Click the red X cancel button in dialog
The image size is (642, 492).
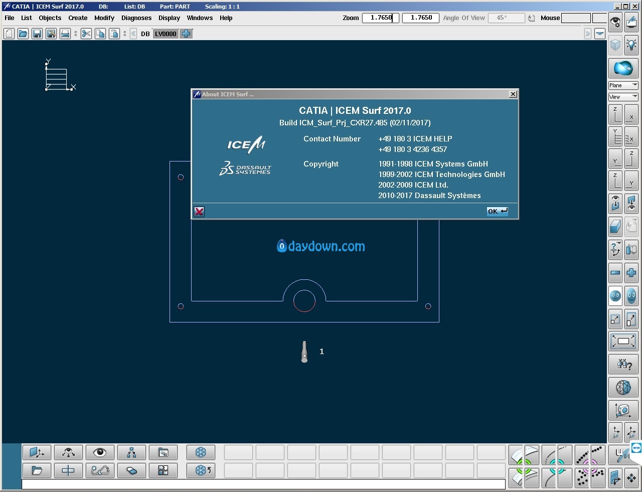(x=199, y=212)
